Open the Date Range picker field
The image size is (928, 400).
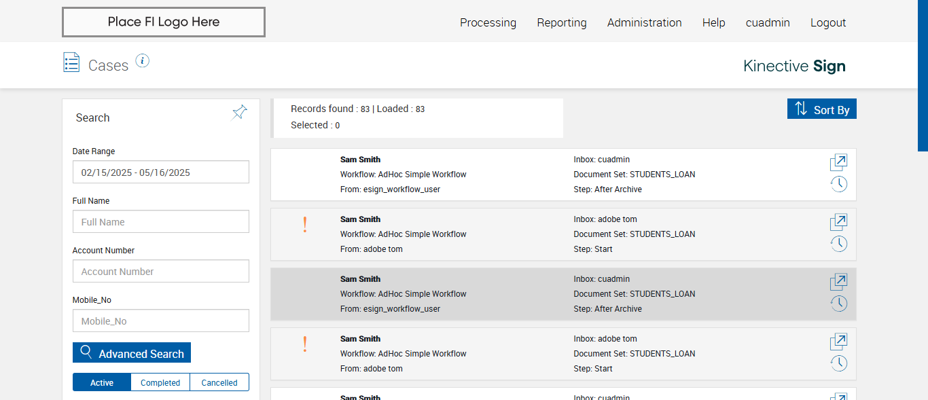pyautogui.click(x=161, y=172)
